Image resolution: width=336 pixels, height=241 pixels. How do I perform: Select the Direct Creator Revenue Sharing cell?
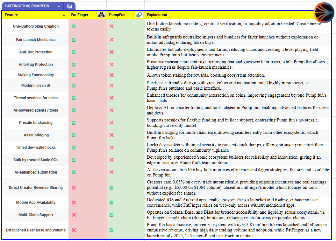point(36,188)
